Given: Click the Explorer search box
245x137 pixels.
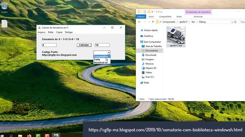Looking at the screenshot, I should tap(242, 22).
